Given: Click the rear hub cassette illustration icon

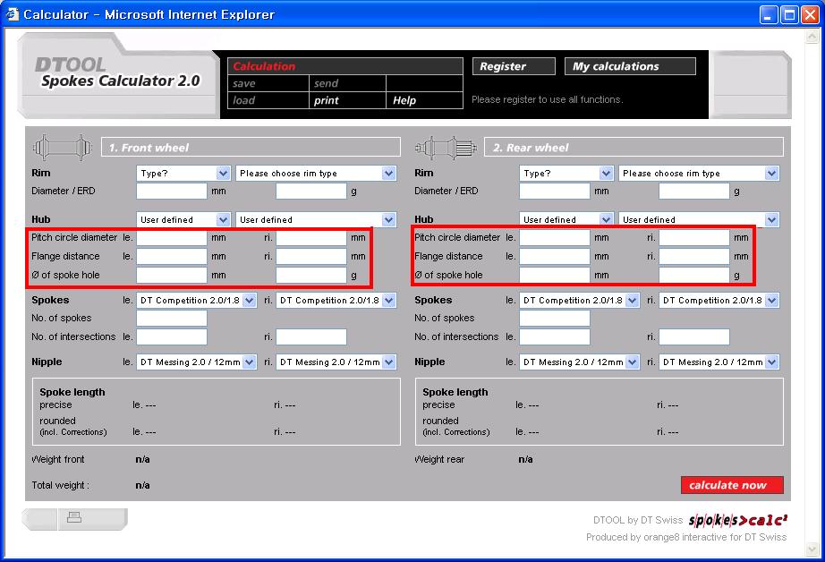Looking at the screenshot, I should pos(446,148).
